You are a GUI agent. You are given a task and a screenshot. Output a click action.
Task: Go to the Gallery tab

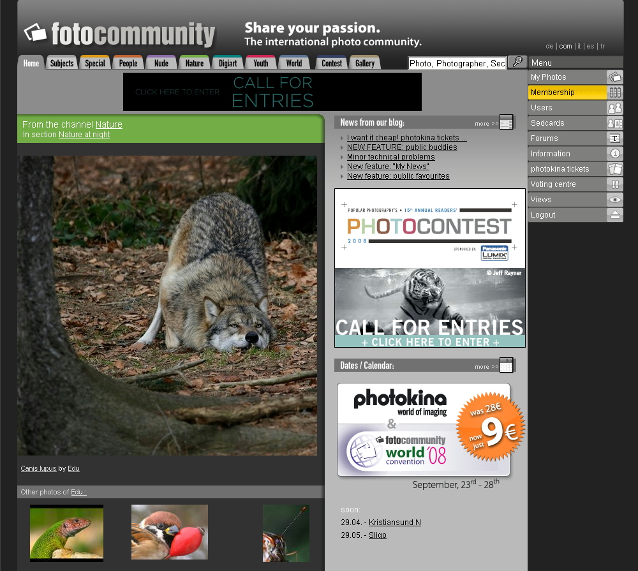coord(365,63)
